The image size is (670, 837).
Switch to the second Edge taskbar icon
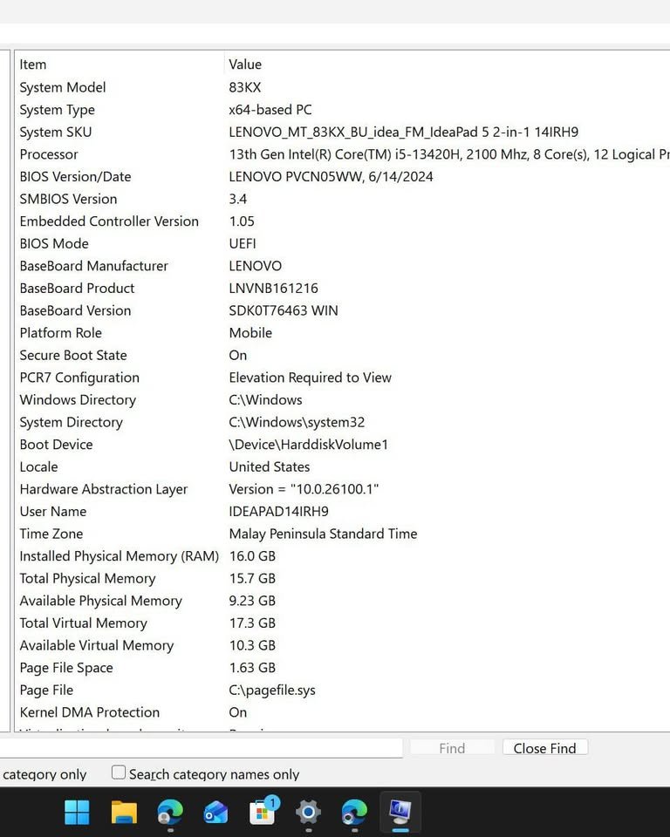click(354, 813)
